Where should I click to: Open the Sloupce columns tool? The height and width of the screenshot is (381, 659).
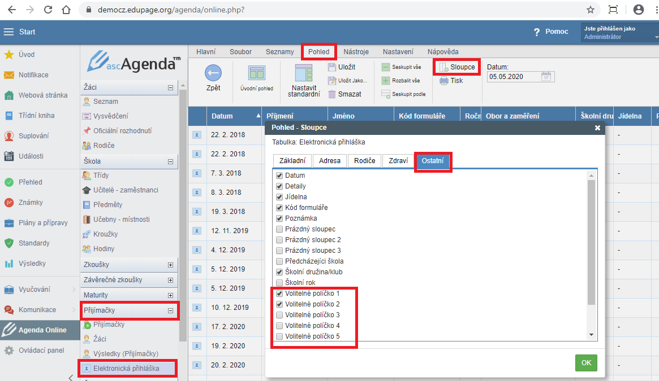point(457,67)
